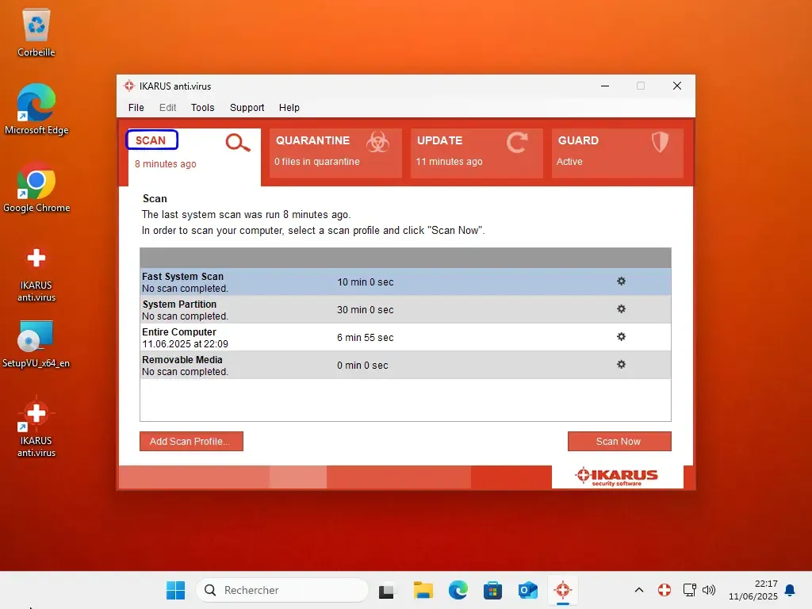This screenshot has width=812, height=609.
Task: Open the Tools menu
Action: coord(202,108)
